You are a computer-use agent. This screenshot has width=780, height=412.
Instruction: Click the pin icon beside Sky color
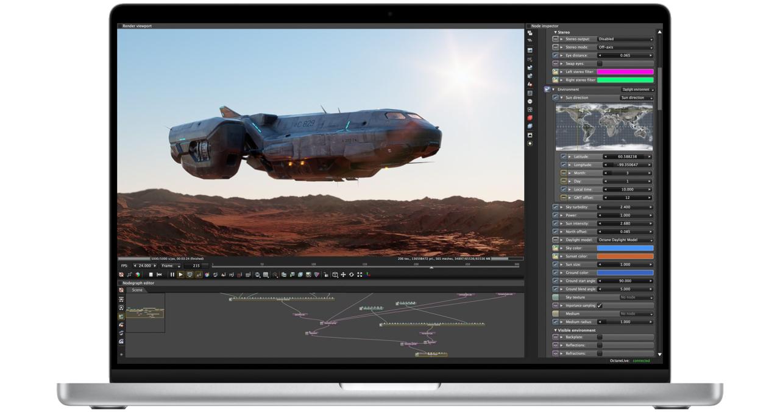coord(555,248)
